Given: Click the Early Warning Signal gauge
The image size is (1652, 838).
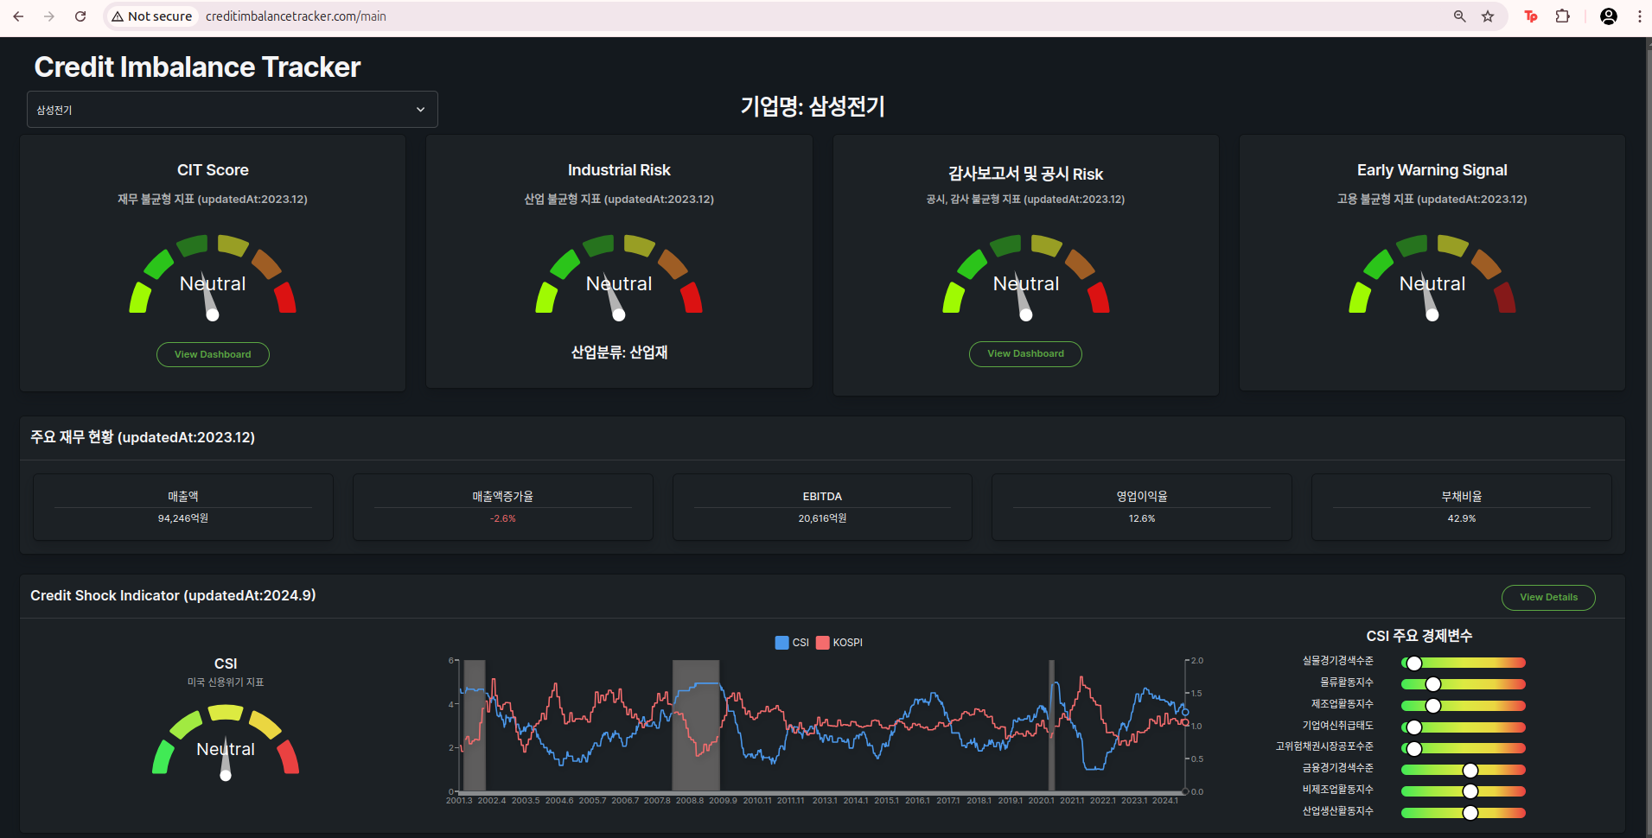Looking at the screenshot, I should click(x=1432, y=276).
